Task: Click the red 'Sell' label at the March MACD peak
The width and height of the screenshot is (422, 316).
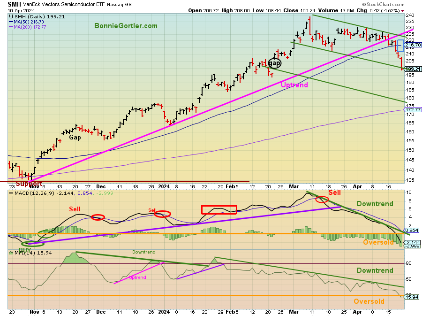Action: (334, 193)
